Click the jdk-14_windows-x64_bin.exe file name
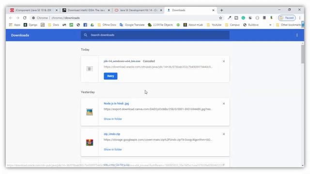The height and width of the screenshot is (174, 310). click(122, 61)
